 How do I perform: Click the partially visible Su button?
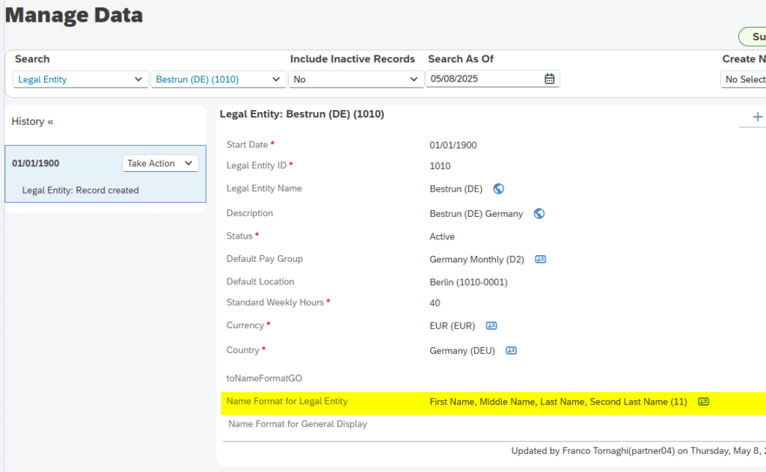point(753,37)
